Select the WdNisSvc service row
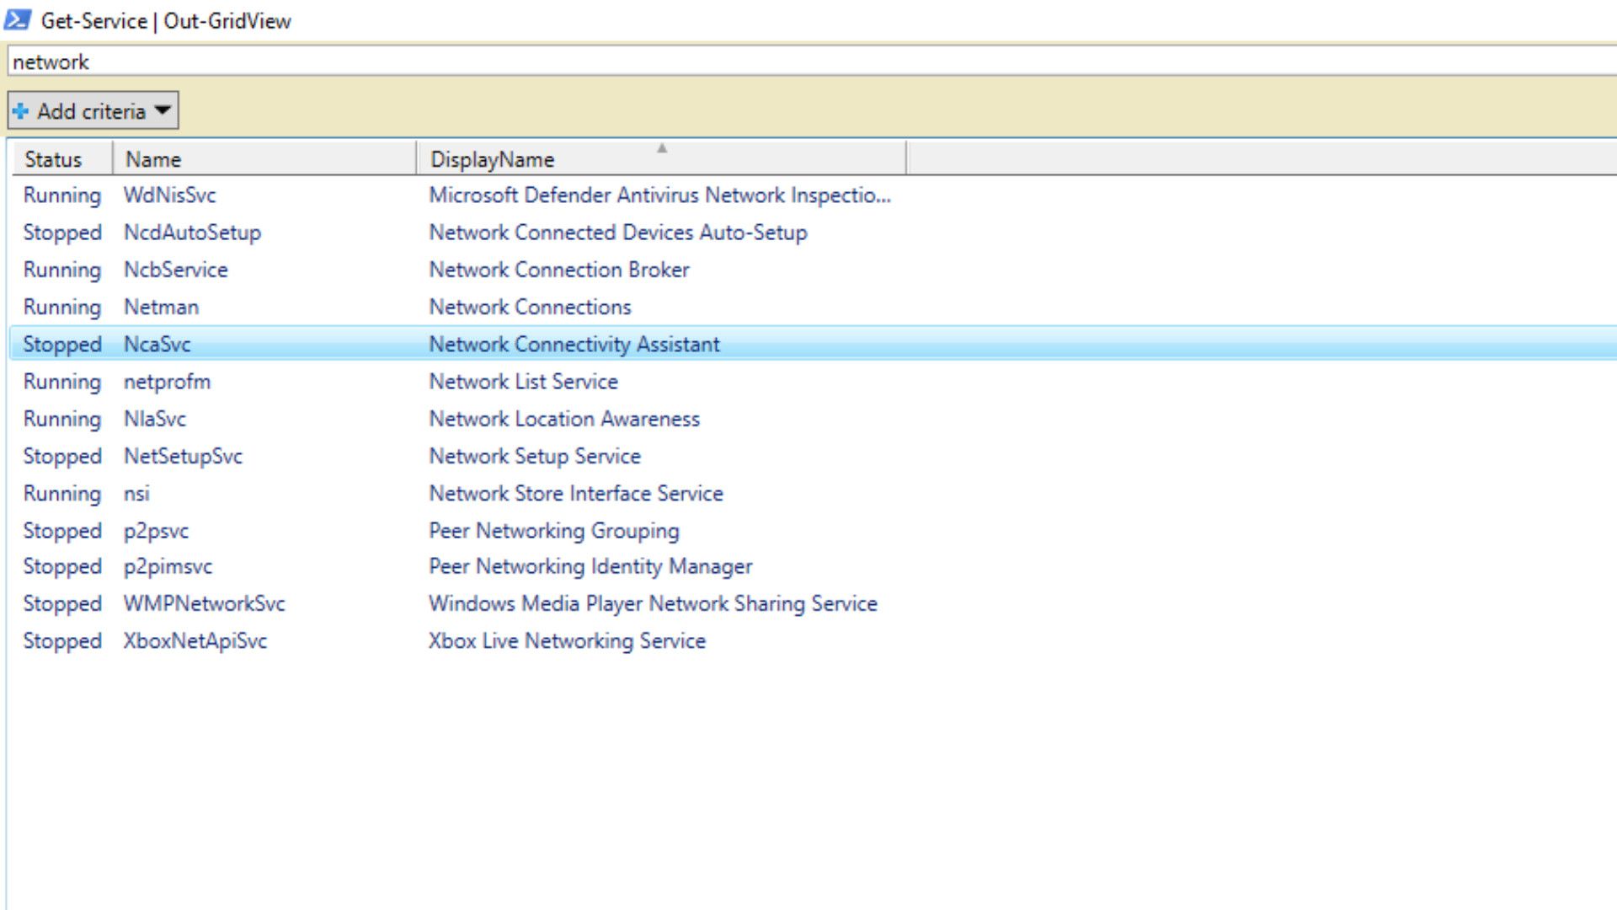Viewport: 1617px width, 910px height. [x=814, y=195]
